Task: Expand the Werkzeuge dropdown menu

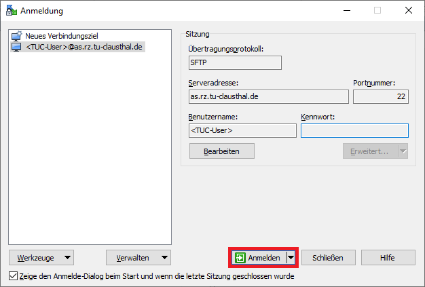Action: coord(41,258)
